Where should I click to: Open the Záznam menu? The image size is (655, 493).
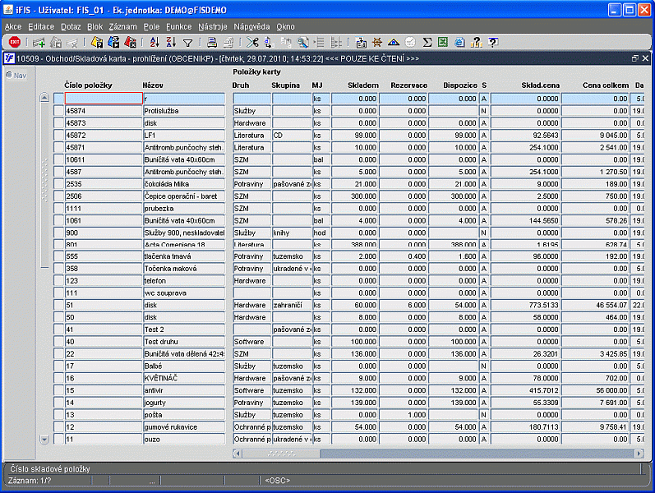click(x=122, y=27)
